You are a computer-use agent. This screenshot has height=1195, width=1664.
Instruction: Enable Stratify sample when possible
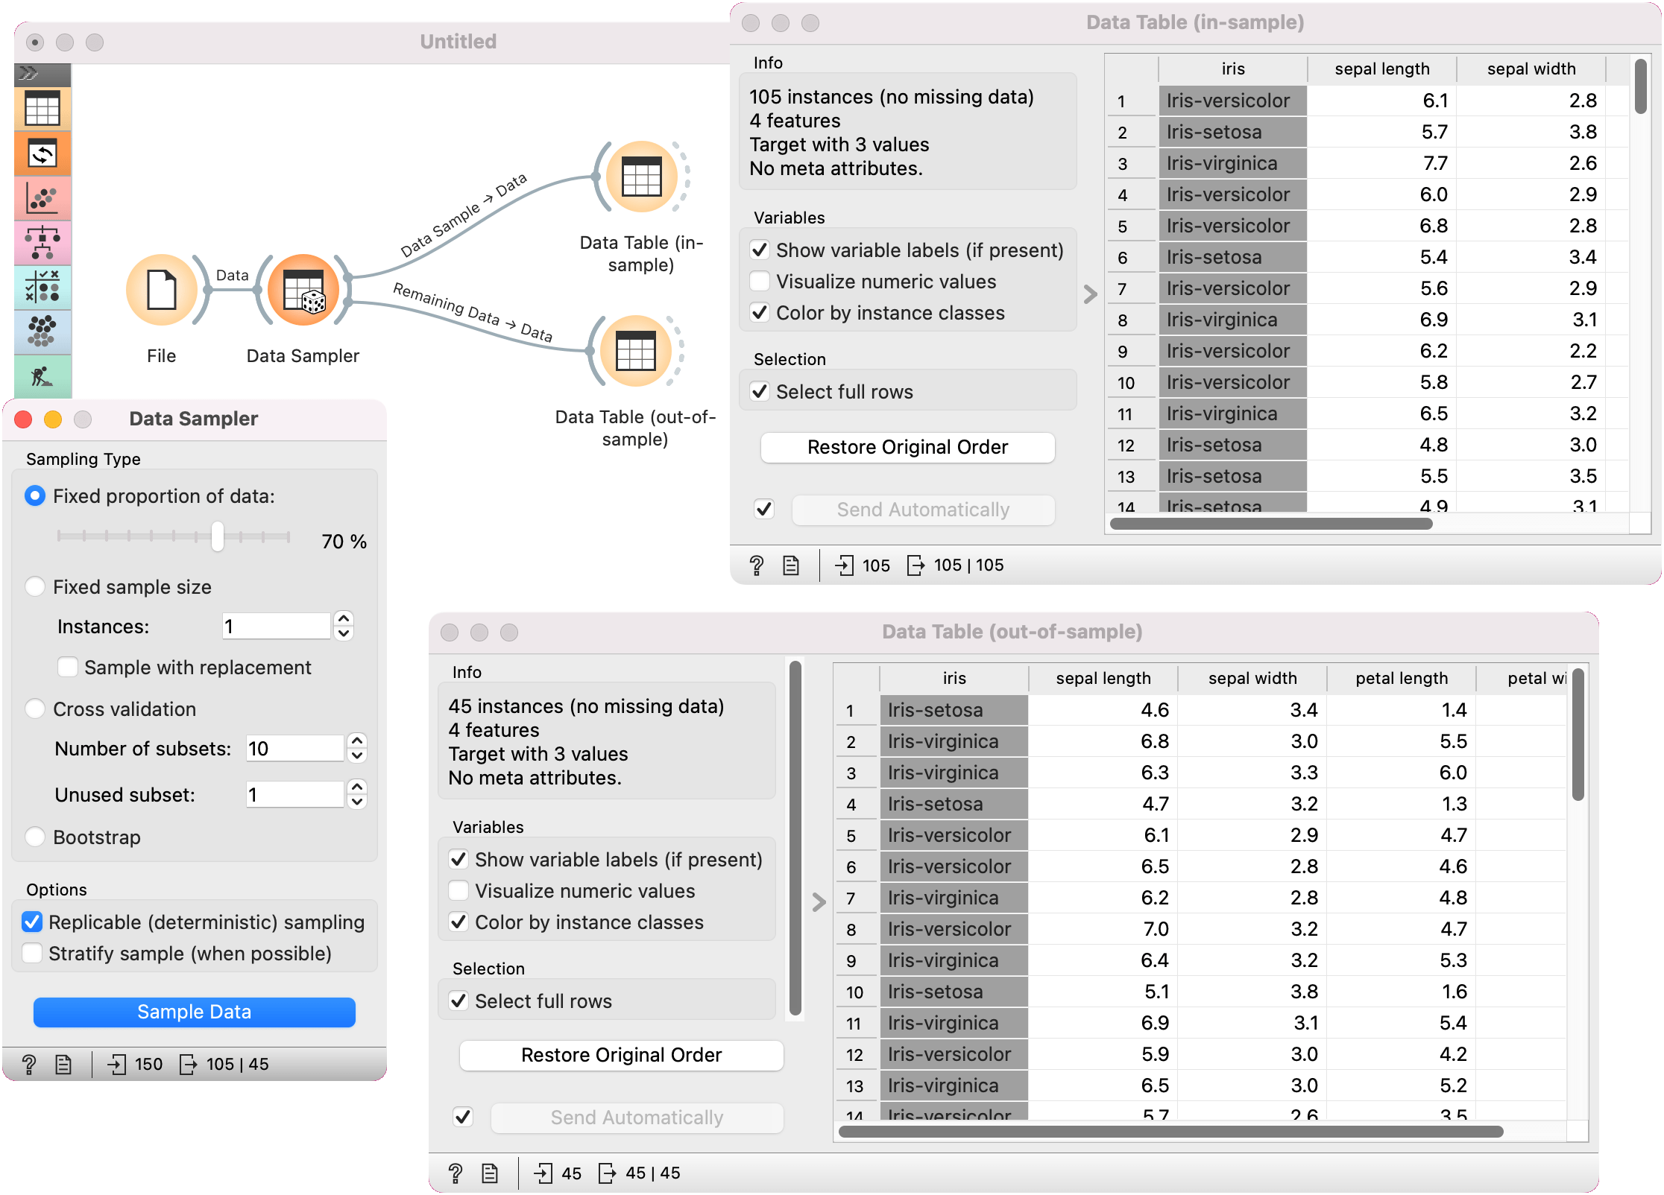[x=32, y=953]
